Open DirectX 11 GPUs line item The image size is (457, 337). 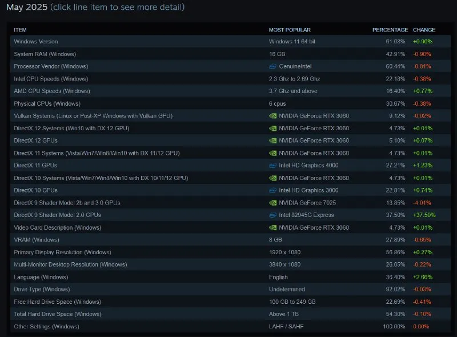[230, 165]
